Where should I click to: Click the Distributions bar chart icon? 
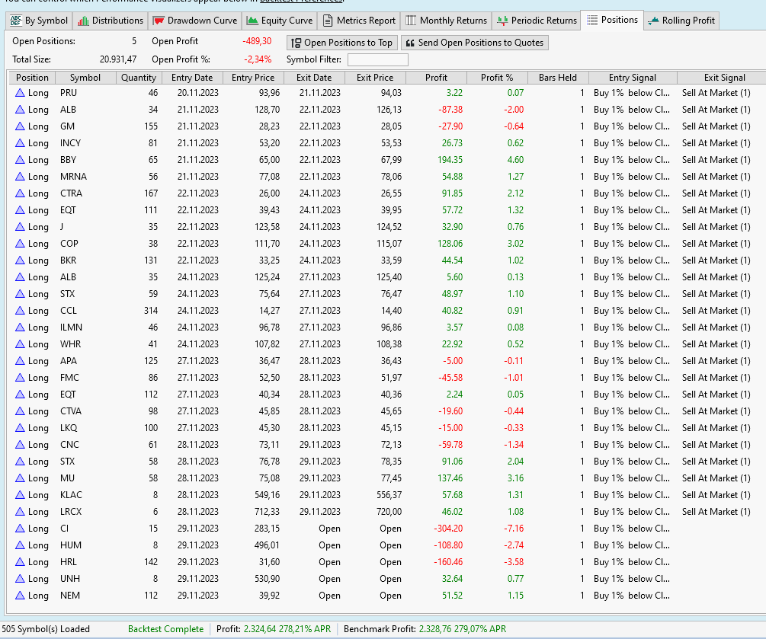[x=84, y=21]
